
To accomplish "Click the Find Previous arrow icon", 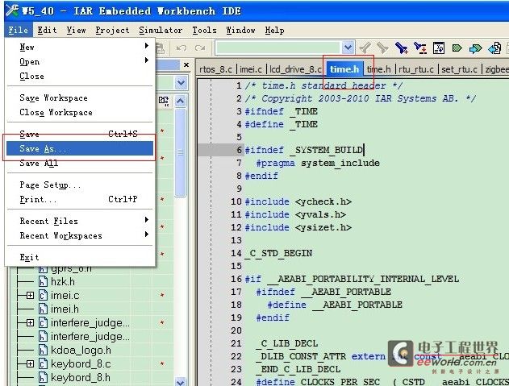I will [382, 48].
